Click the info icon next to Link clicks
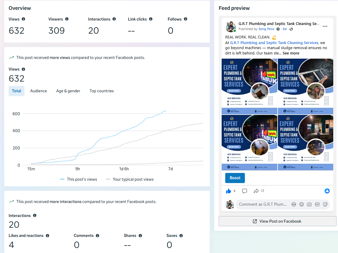 click(151, 19)
